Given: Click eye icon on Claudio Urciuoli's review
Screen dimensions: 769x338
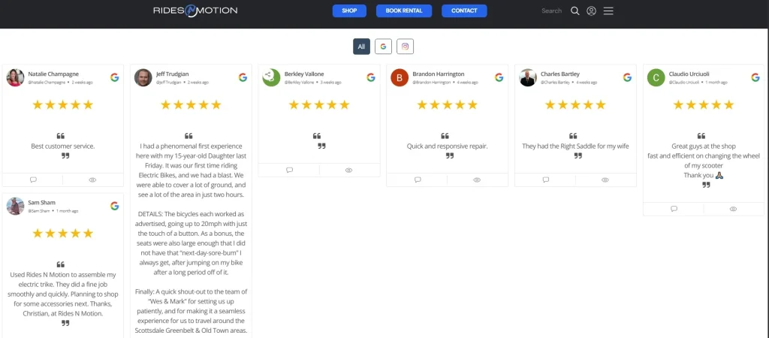Looking at the screenshot, I should pos(734,209).
